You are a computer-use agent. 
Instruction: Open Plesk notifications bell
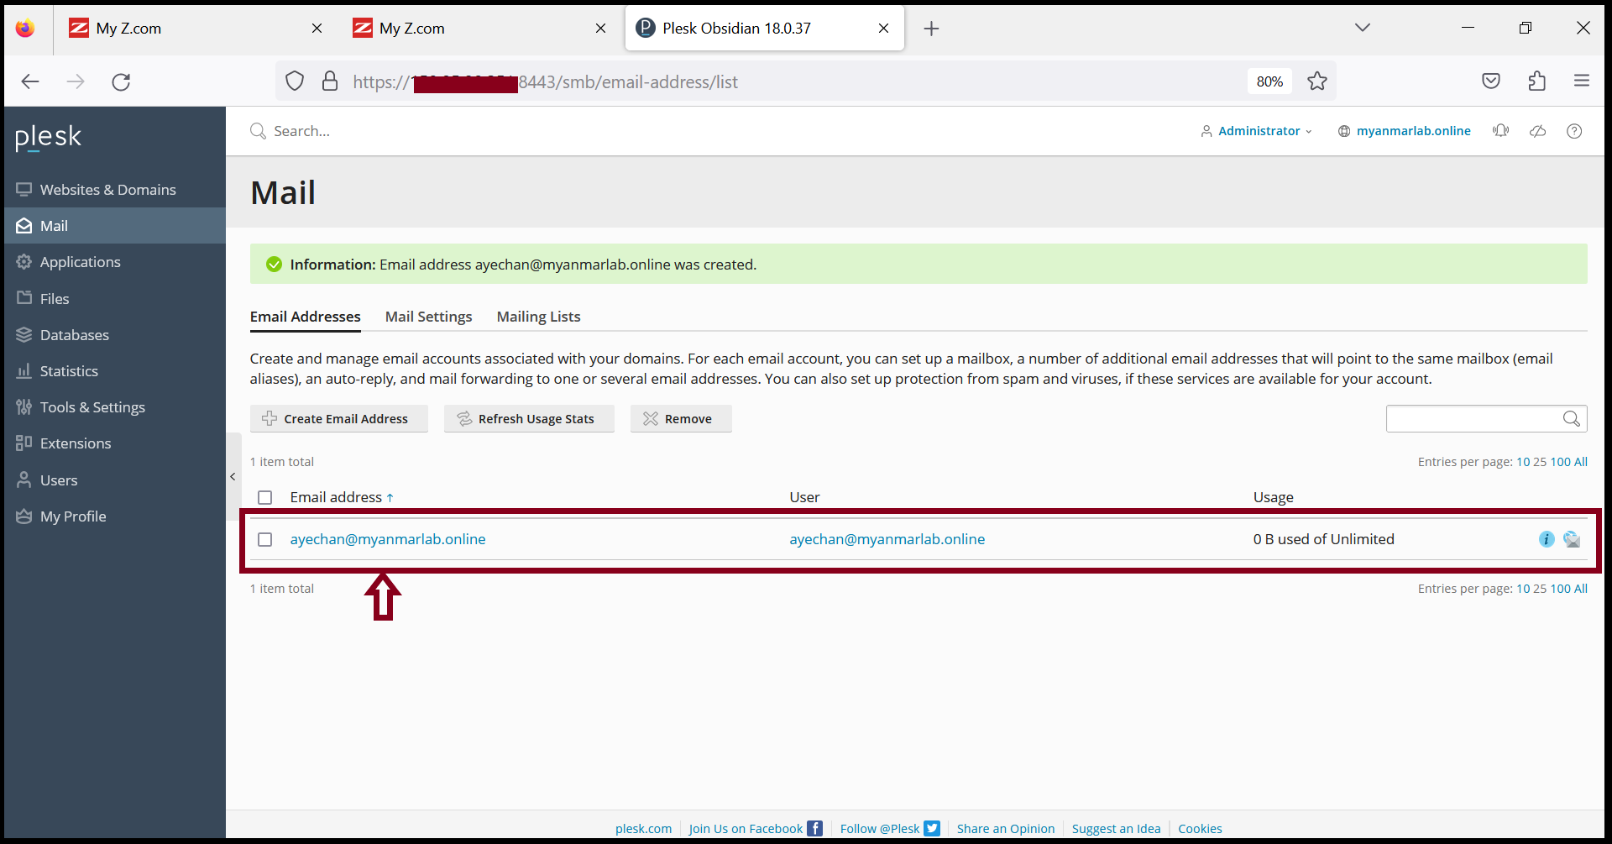pyautogui.click(x=1501, y=131)
